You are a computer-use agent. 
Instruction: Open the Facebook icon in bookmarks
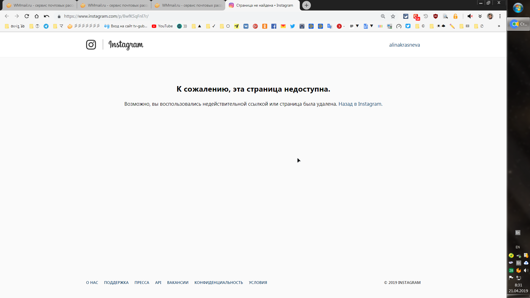[274, 26]
